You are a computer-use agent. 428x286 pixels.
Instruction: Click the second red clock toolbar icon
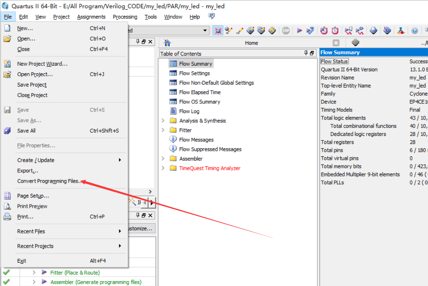(x=335, y=30)
